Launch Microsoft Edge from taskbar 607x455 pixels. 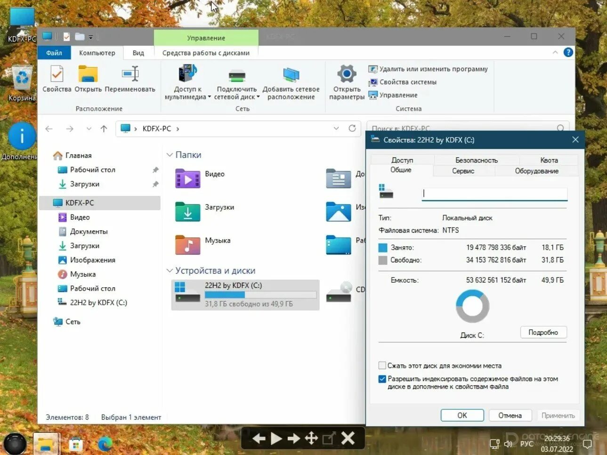[105, 444]
